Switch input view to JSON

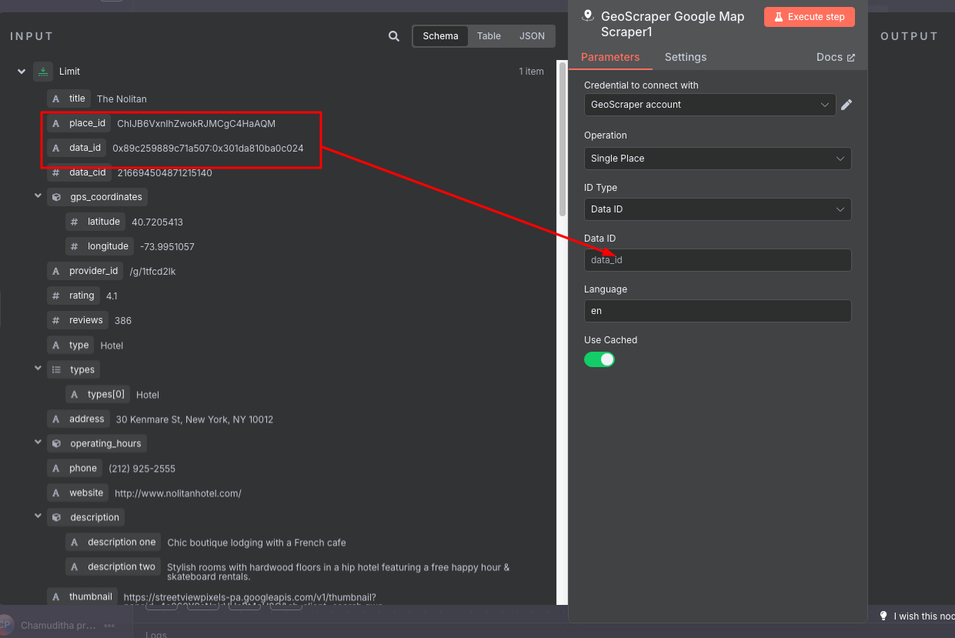(532, 36)
